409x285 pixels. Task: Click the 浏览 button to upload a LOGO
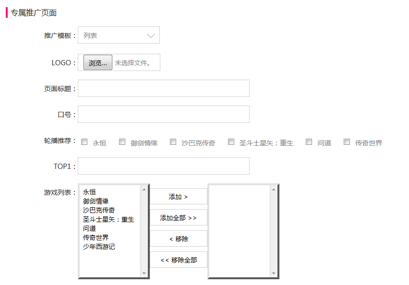pos(97,62)
